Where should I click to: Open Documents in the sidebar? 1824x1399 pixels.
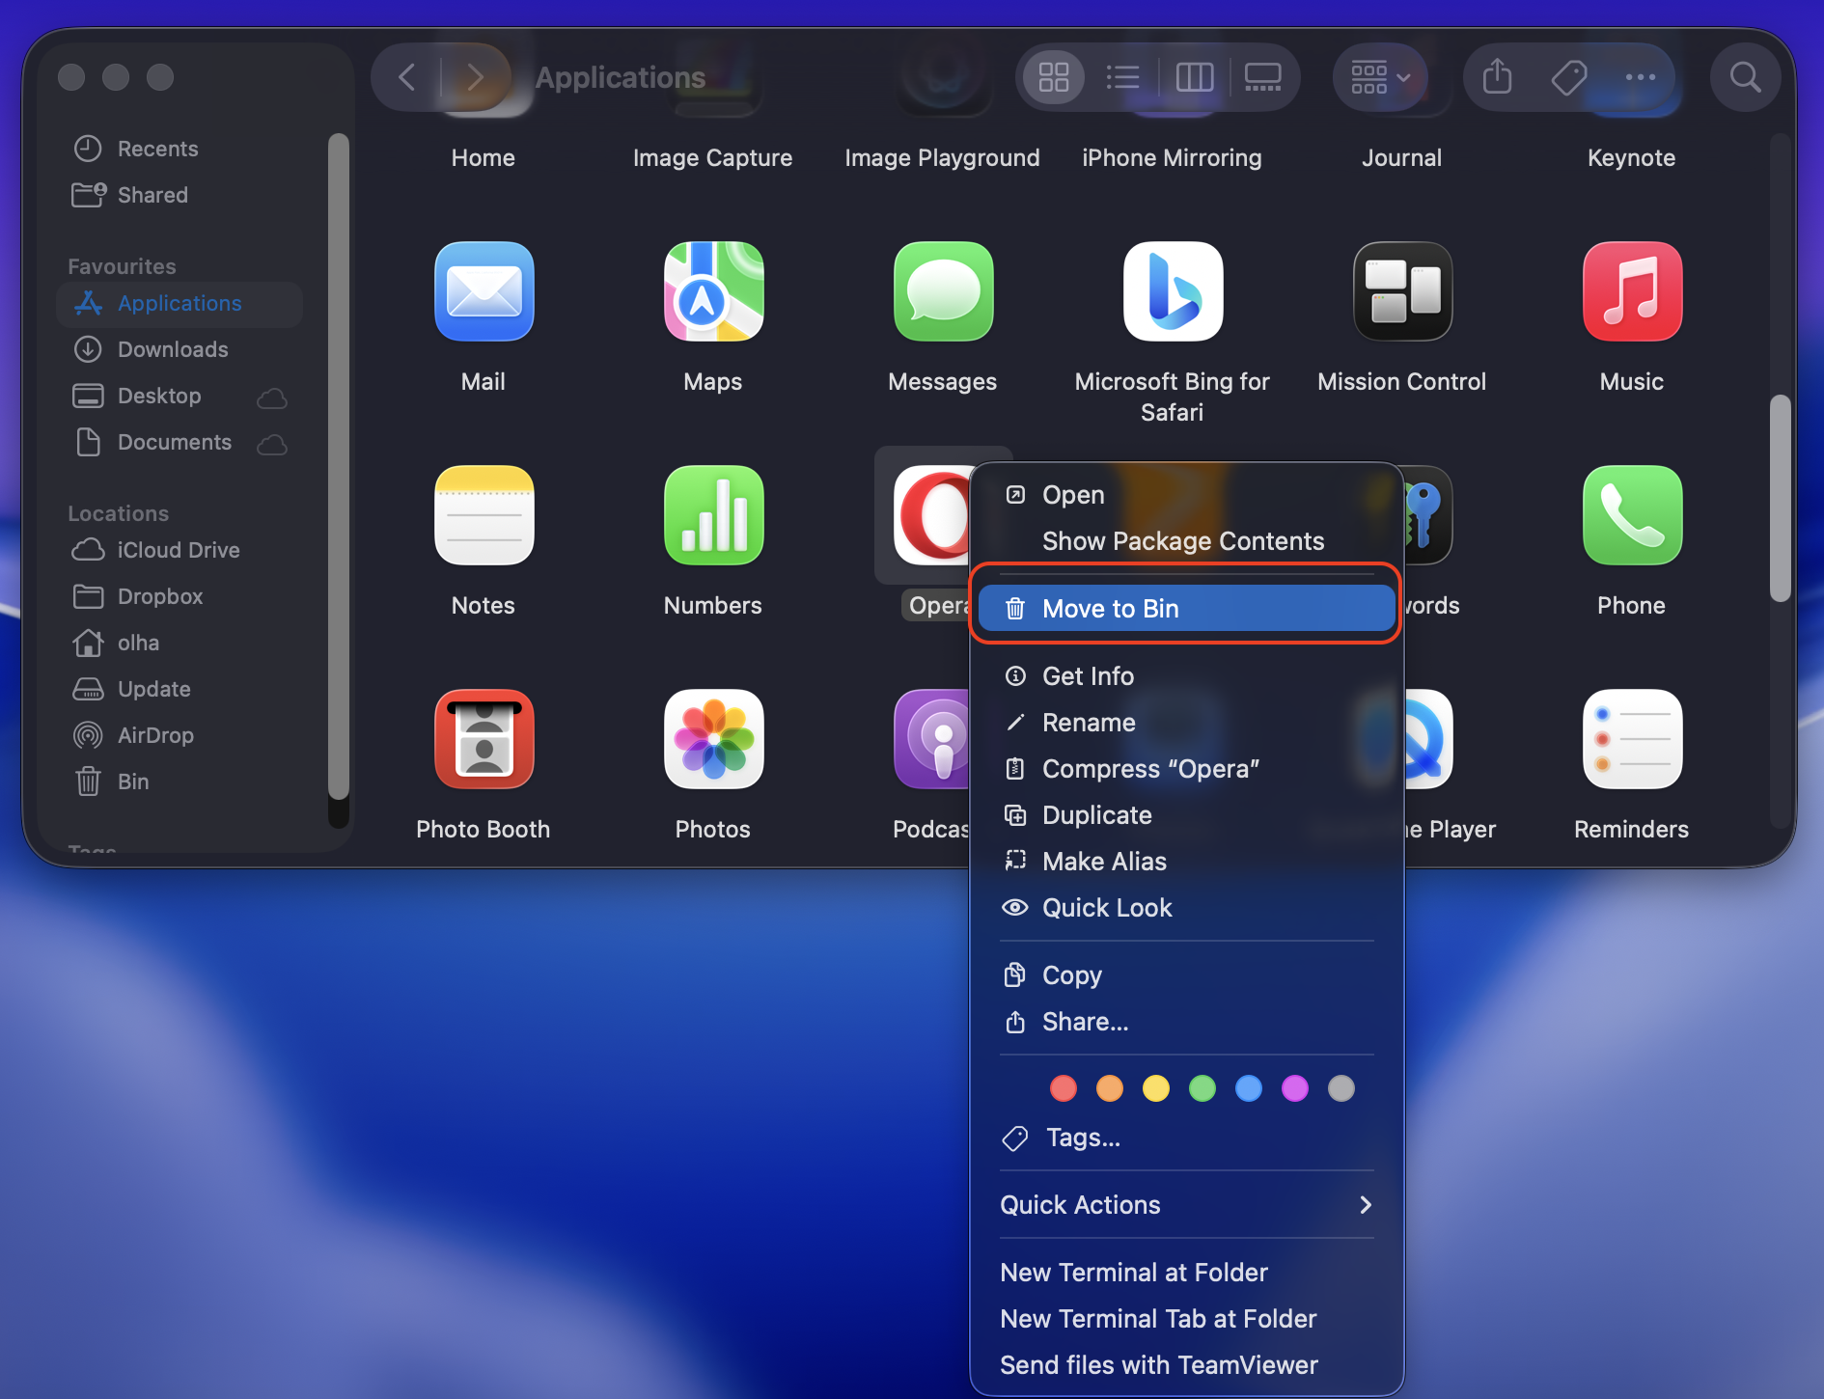coord(180,442)
